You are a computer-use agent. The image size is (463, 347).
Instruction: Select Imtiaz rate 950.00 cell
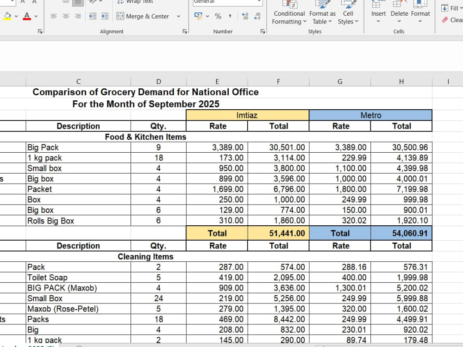pyautogui.click(x=217, y=168)
